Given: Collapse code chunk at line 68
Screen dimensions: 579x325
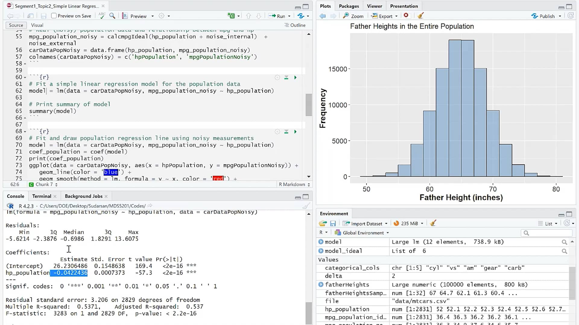Looking at the screenshot, I should [x=25, y=132].
